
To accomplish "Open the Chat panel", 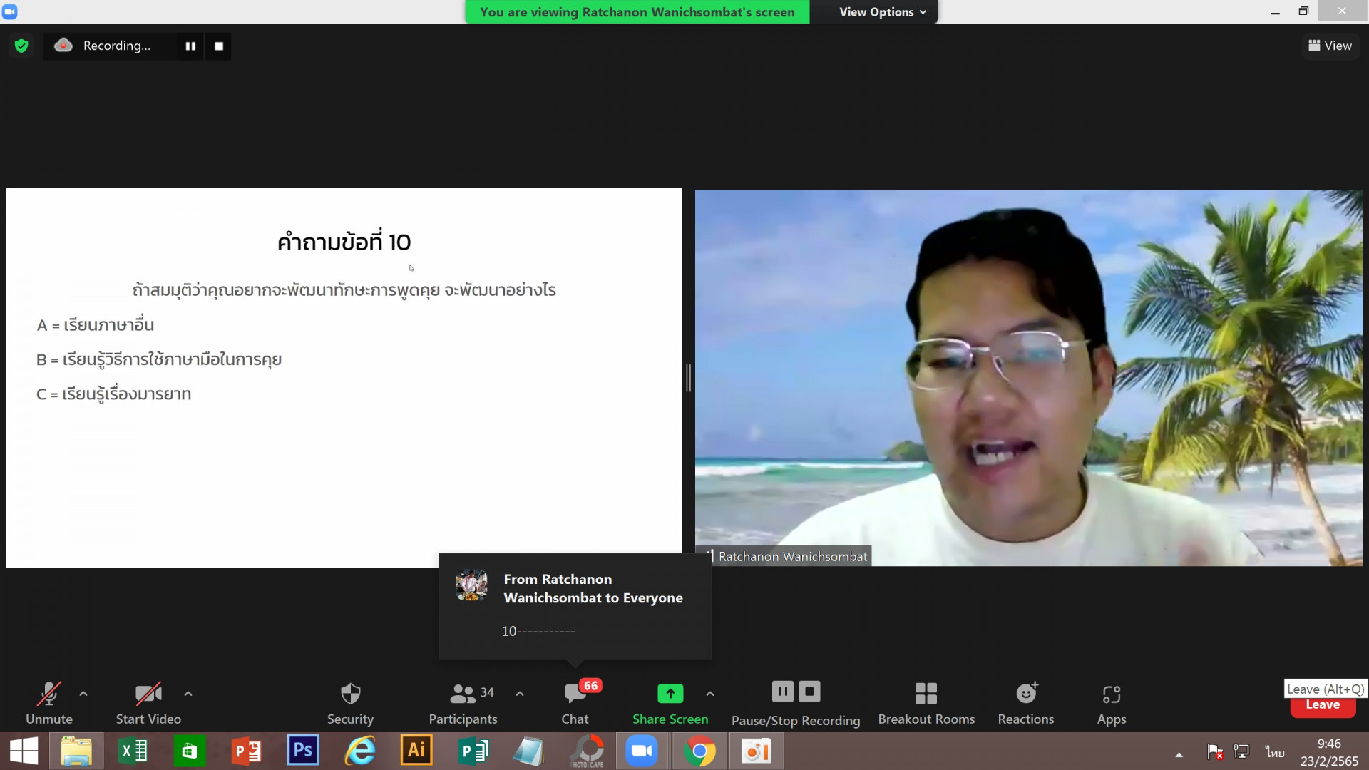I will point(575,703).
